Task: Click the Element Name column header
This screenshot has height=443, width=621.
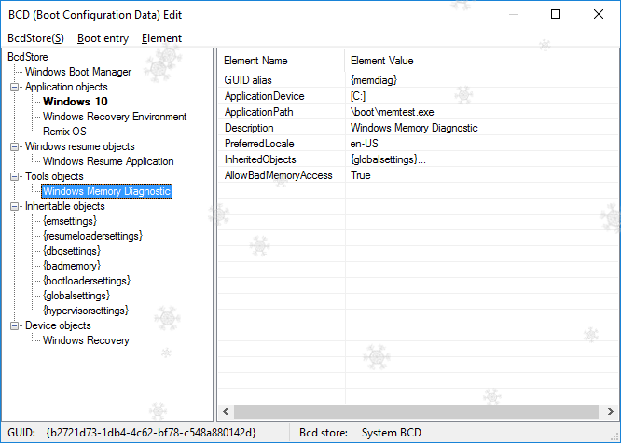Action: pos(282,61)
